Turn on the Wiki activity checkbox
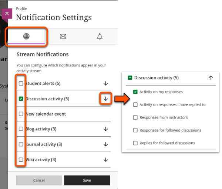 click(21, 159)
